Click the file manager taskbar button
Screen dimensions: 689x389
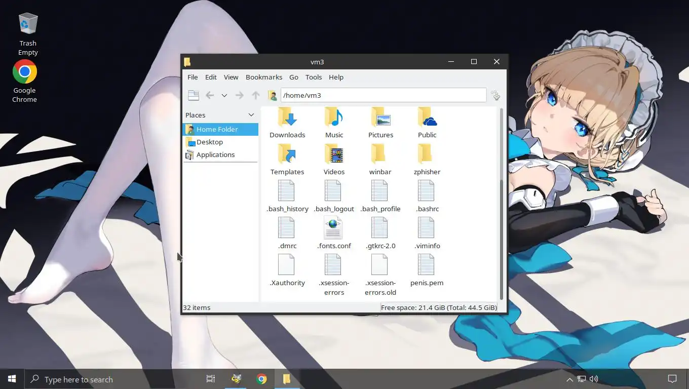point(287,379)
